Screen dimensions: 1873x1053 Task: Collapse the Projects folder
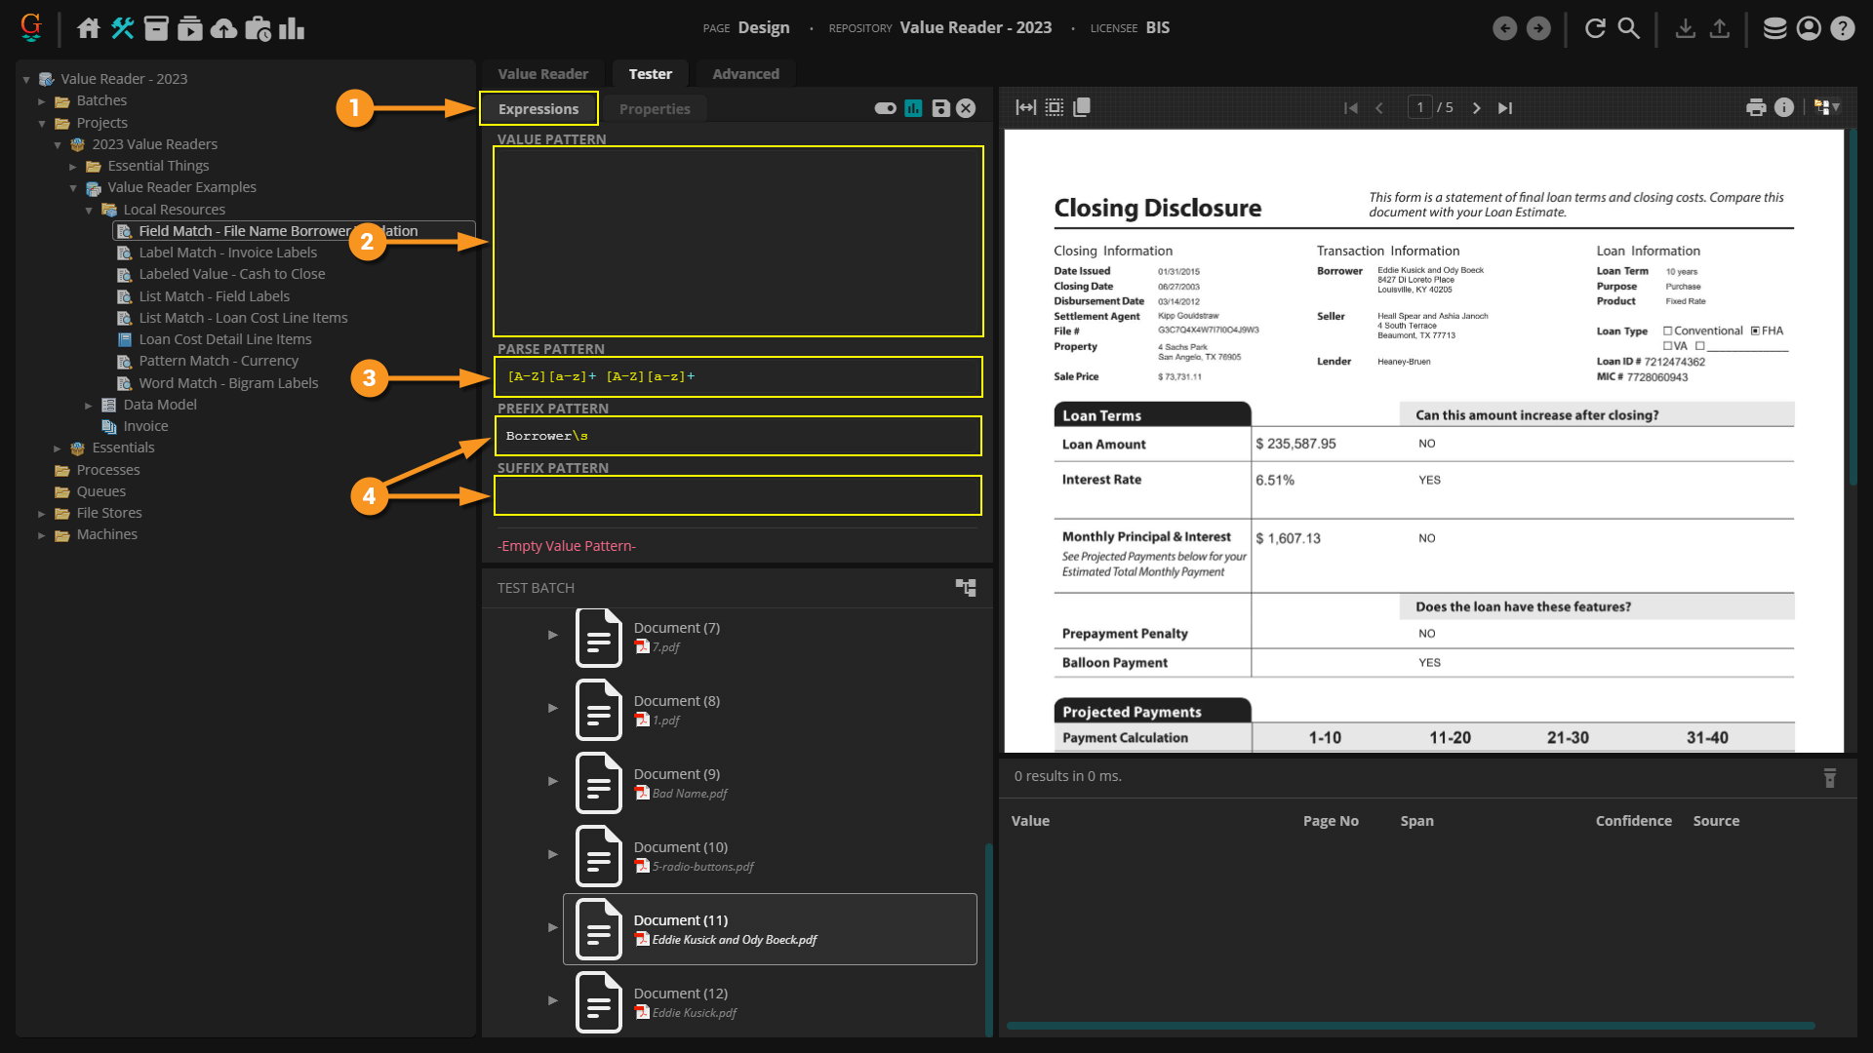click(x=42, y=123)
